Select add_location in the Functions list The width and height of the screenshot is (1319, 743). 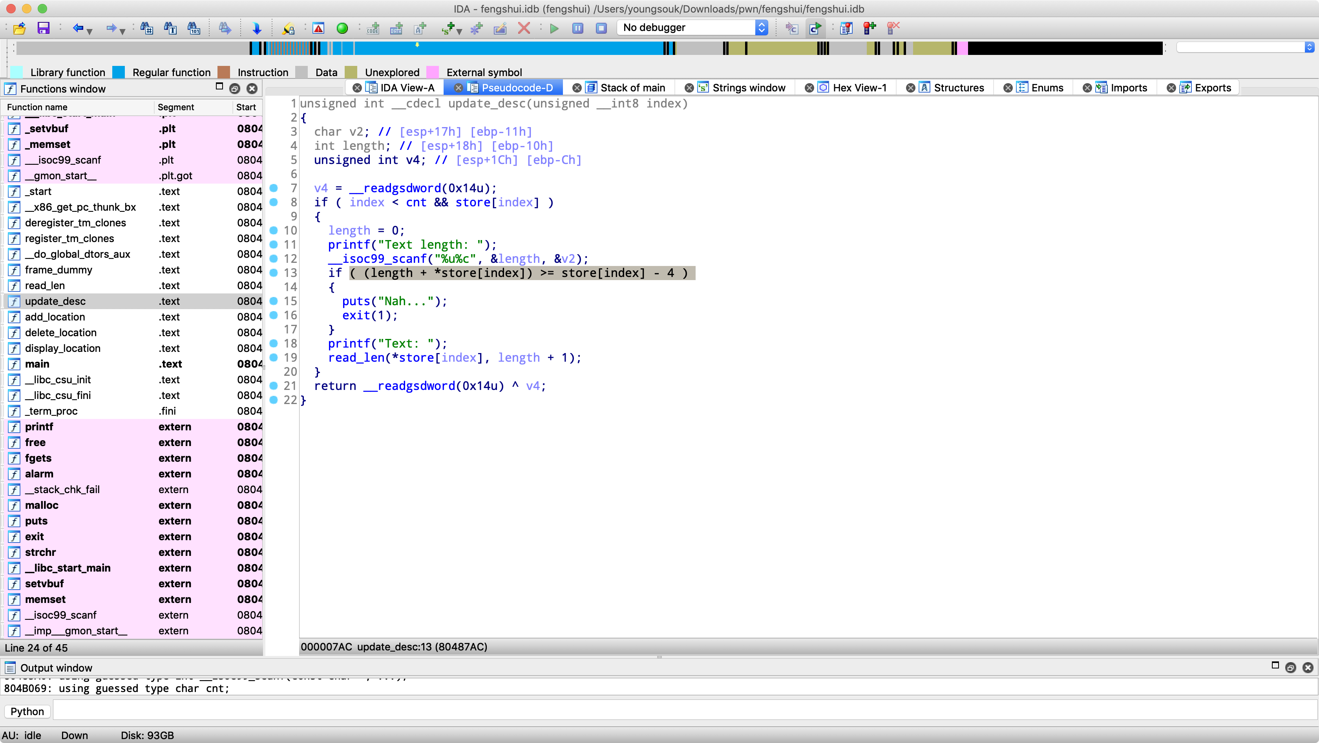click(55, 317)
